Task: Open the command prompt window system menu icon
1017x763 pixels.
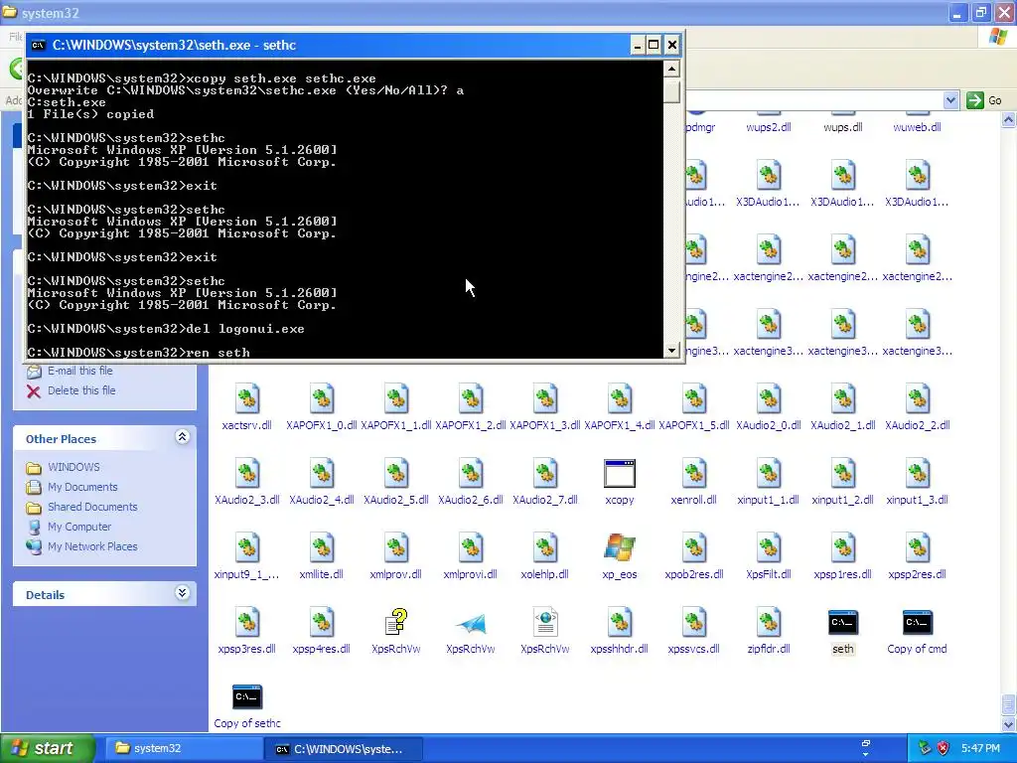Action: [39, 45]
